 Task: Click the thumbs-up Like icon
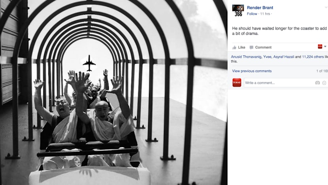234,47
